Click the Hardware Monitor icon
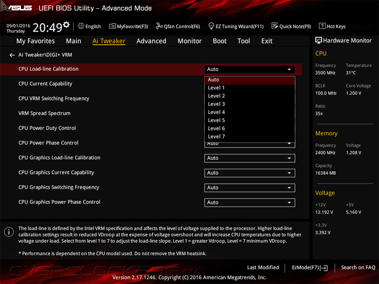 318,40
